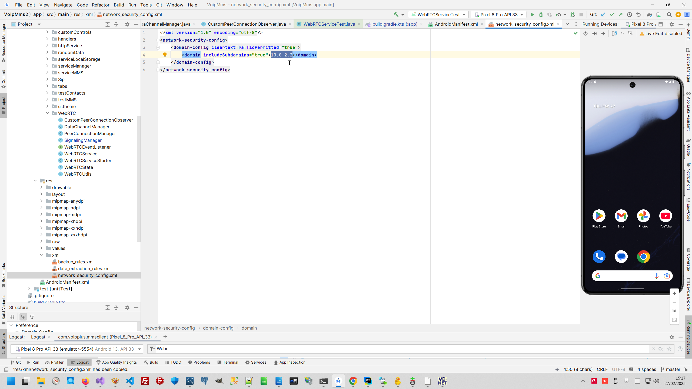Click emulator volume up icon
The width and height of the screenshot is (692, 389).
(x=594, y=33)
